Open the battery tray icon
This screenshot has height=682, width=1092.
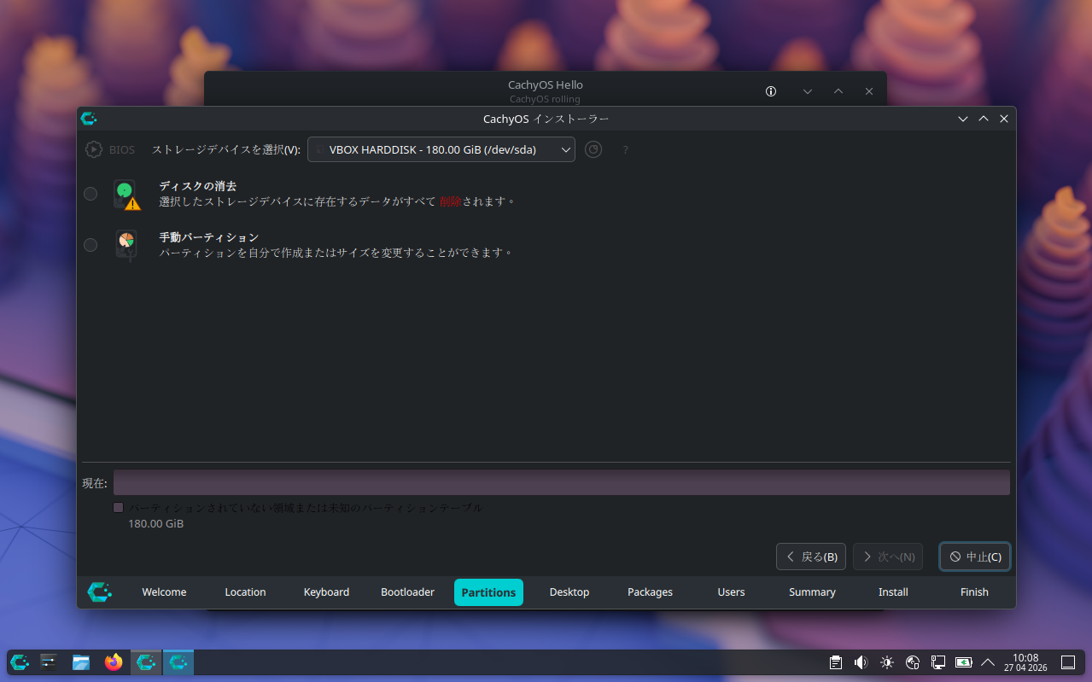[964, 662]
